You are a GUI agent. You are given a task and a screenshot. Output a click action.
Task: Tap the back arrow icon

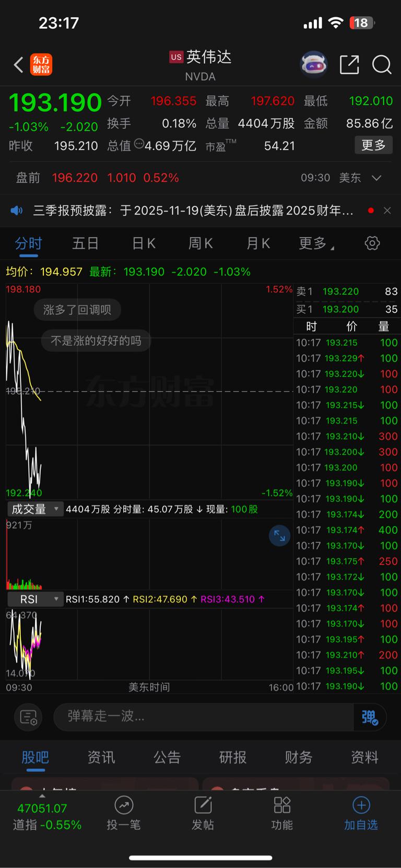19,65
